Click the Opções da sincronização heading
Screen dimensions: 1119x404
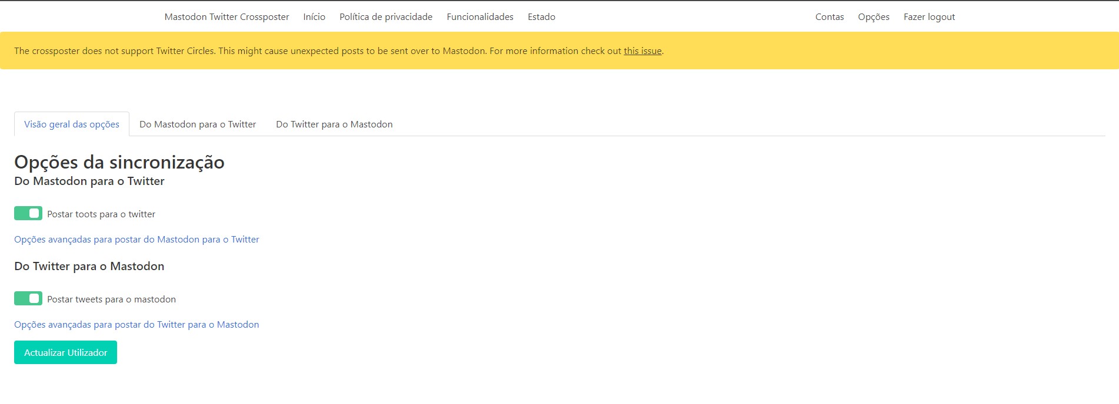point(119,162)
